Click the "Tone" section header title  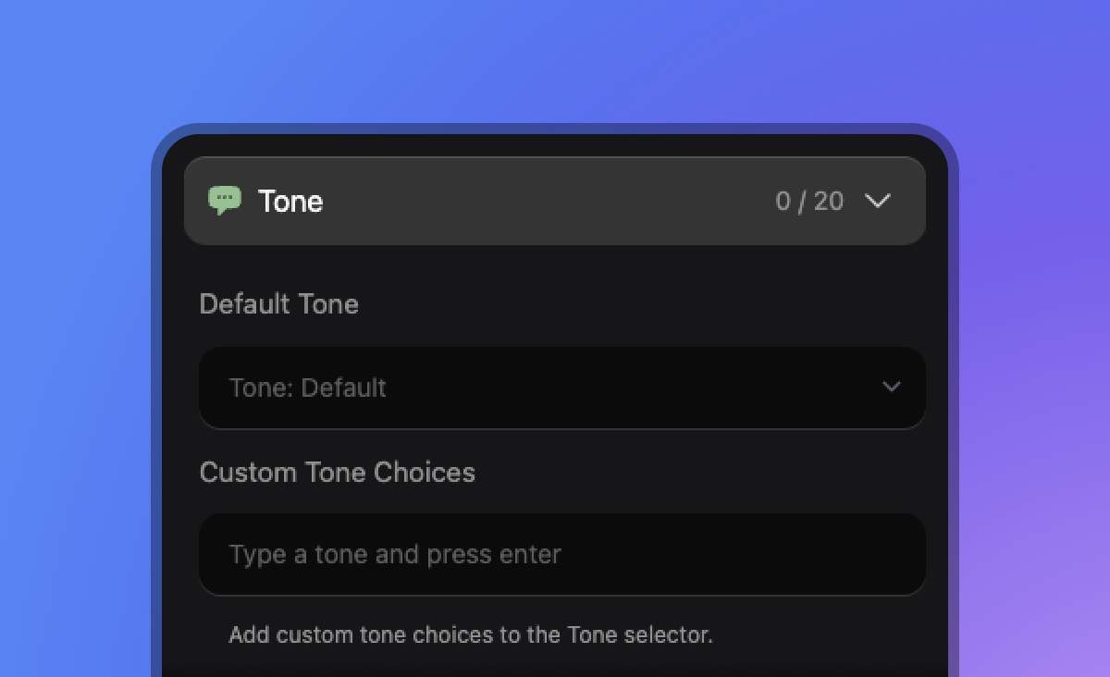click(x=290, y=202)
